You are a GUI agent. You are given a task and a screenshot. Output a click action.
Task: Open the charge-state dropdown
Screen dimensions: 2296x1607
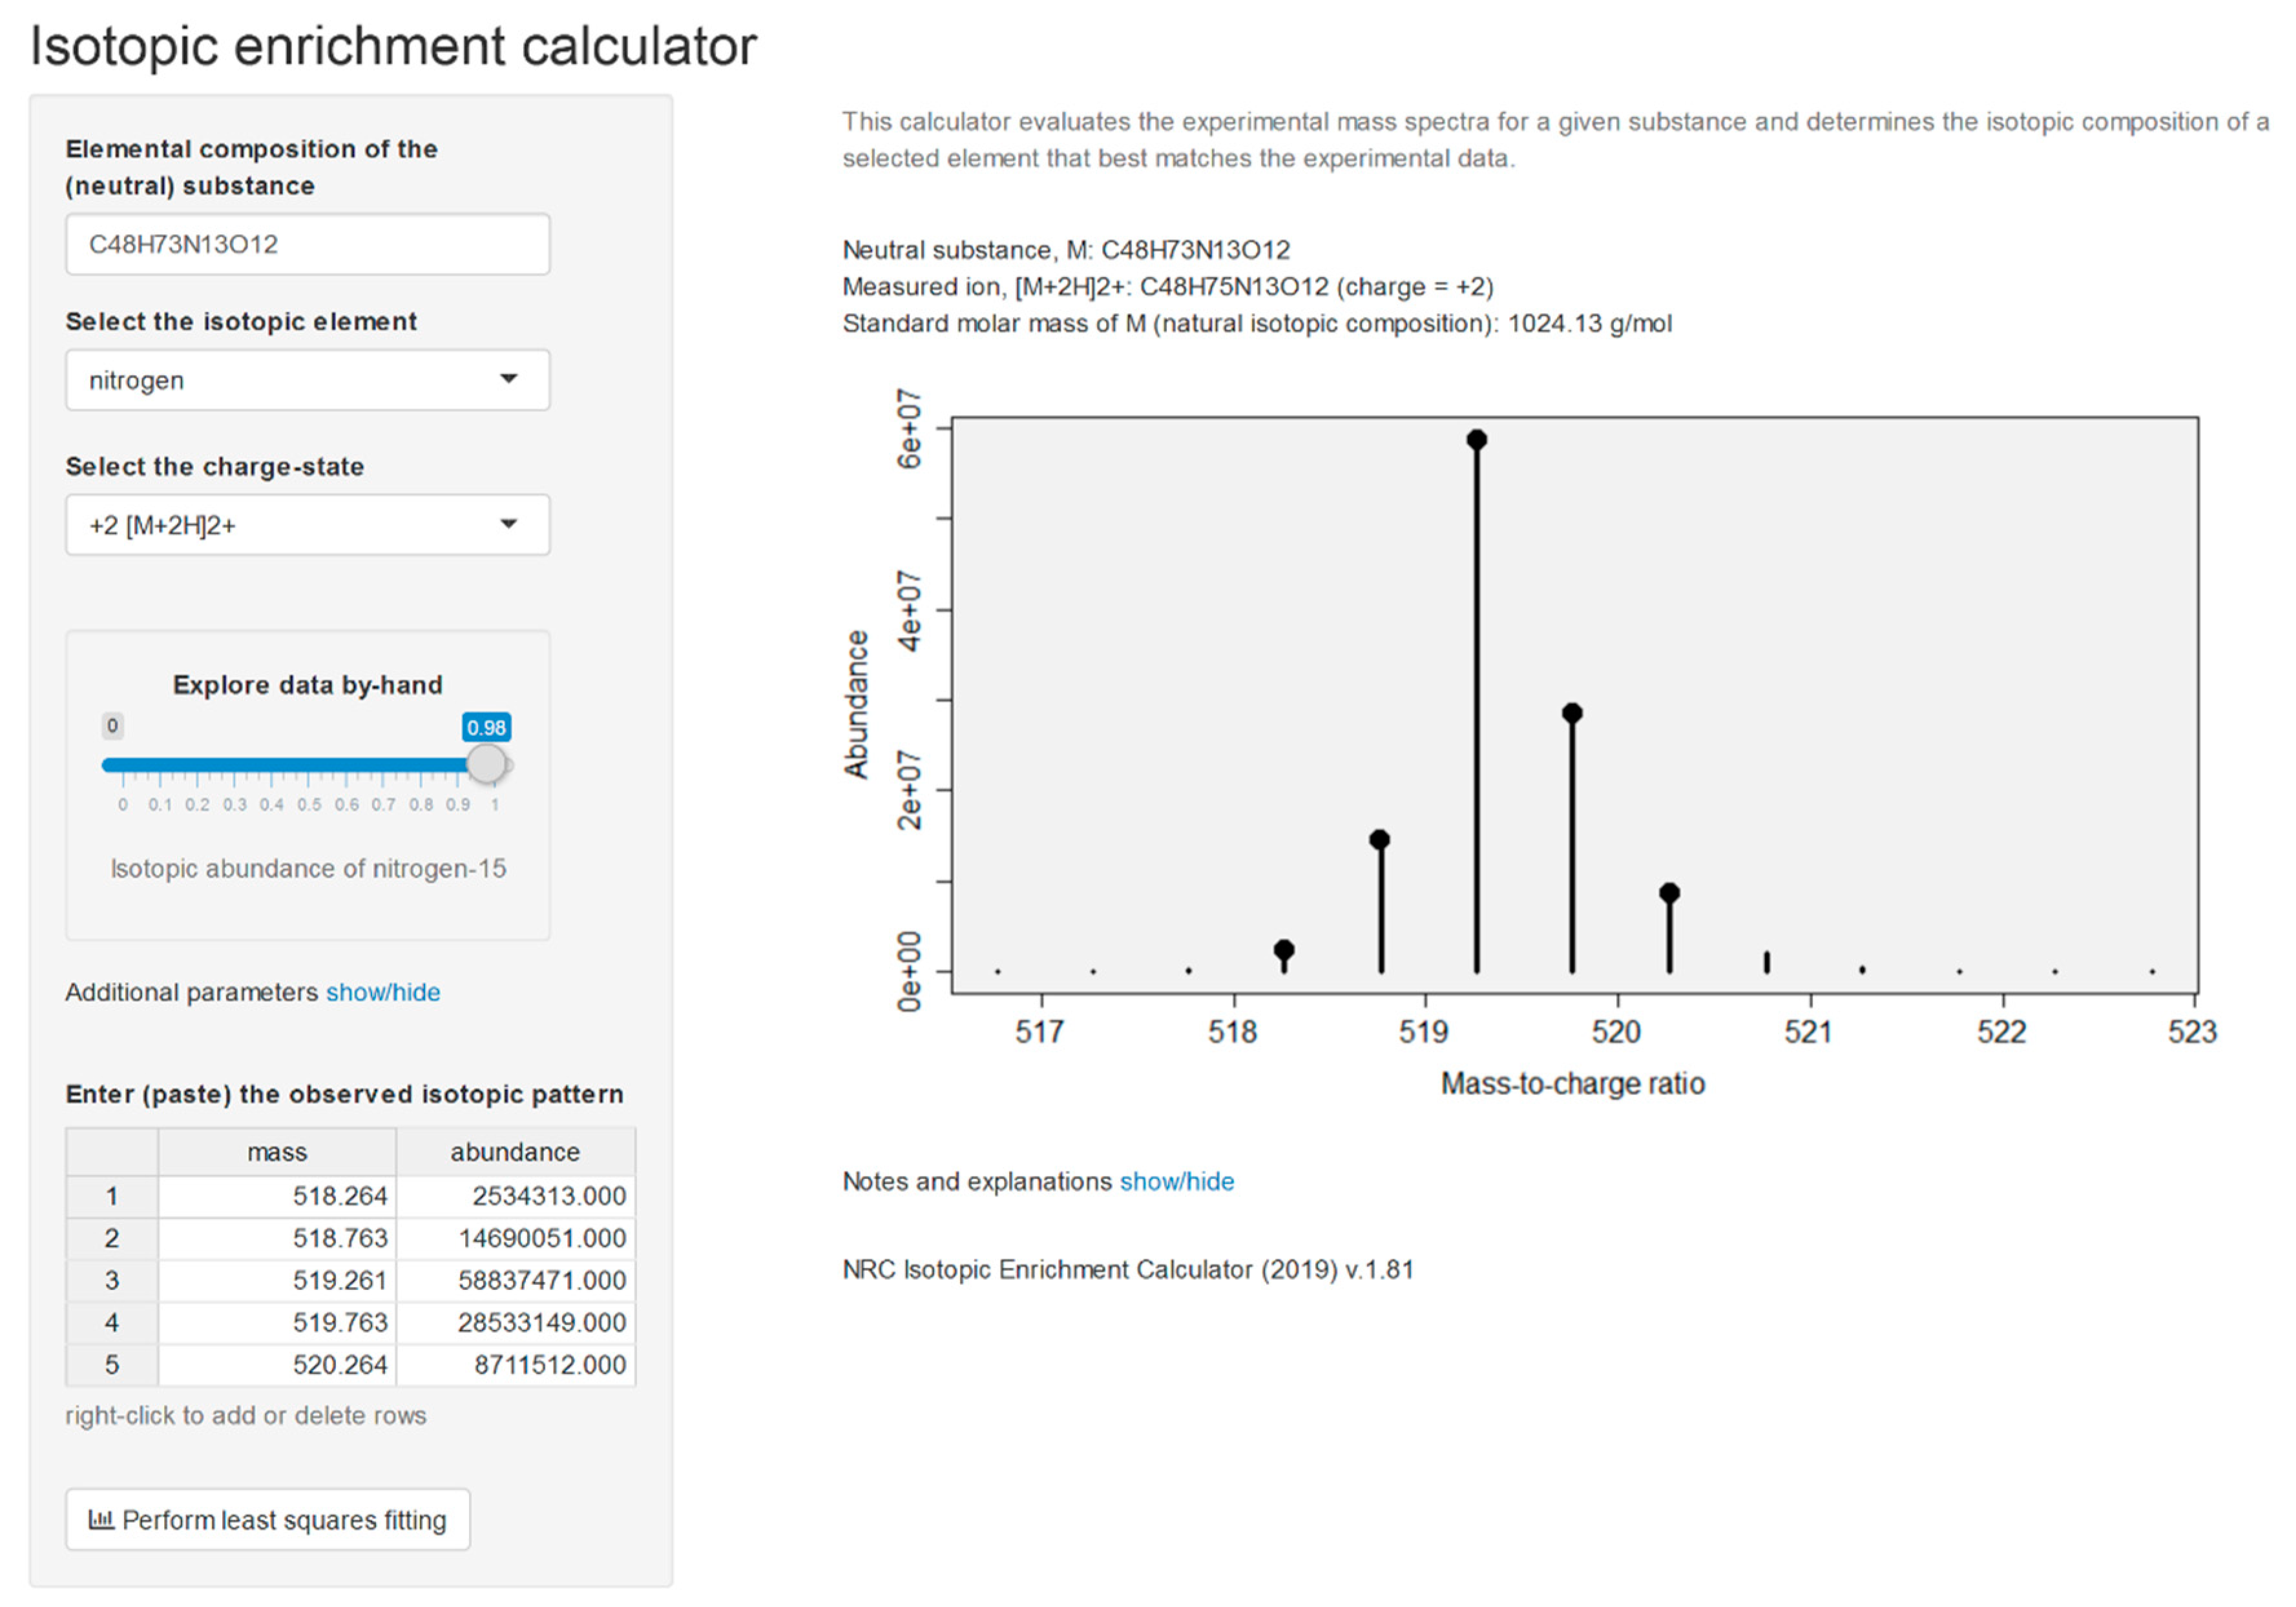(x=307, y=525)
